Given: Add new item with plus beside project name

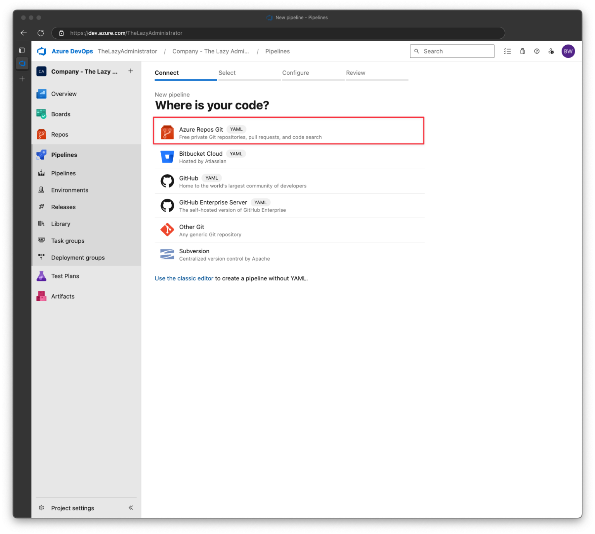Looking at the screenshot, I should [131, 71].
